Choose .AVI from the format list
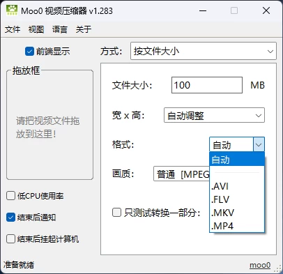The width and height of the screenshot is (283, 274). pos(237,186)
